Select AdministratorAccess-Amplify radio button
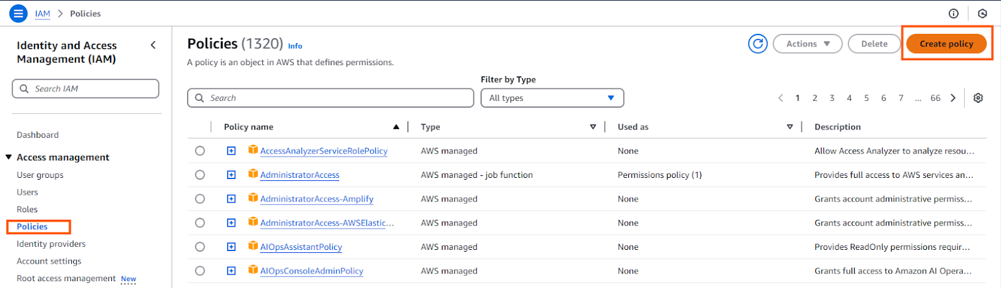Image resolution: width=1001 pixels, height=288 pixels. point(200,198)
